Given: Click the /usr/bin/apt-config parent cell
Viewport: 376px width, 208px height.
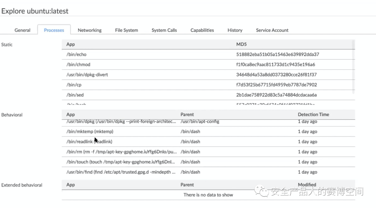Looking at the screenshot, I should (200, 122).
